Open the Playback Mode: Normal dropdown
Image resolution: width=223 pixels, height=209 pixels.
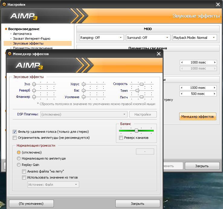point(195,38)
